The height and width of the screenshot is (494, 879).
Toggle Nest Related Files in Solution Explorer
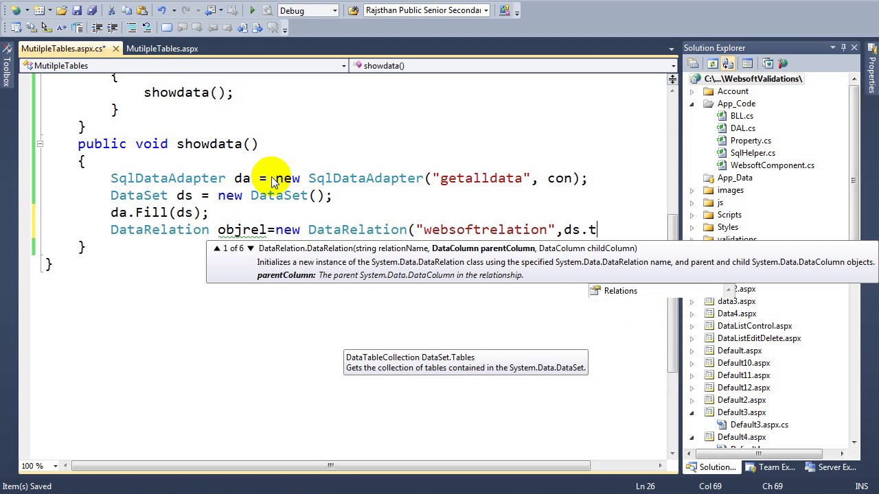(x=728, y=63)
